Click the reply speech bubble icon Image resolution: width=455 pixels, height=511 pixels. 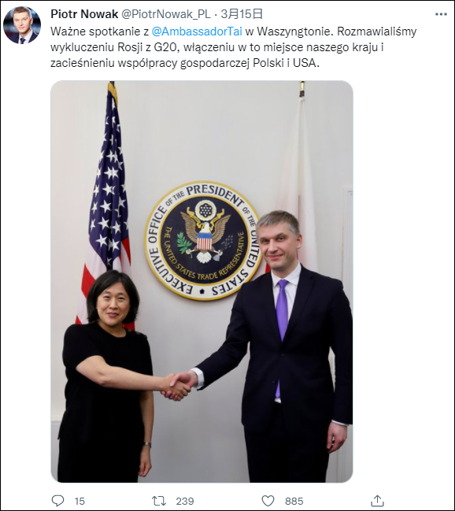(x=58, y=501)
